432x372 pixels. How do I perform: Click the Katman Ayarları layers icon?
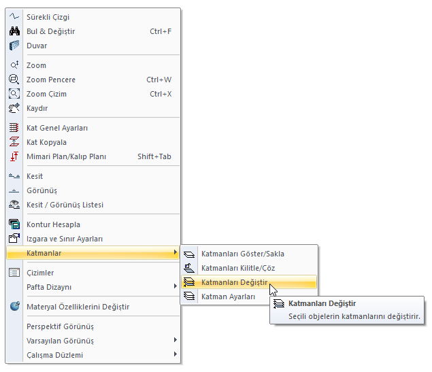point(190,297)
